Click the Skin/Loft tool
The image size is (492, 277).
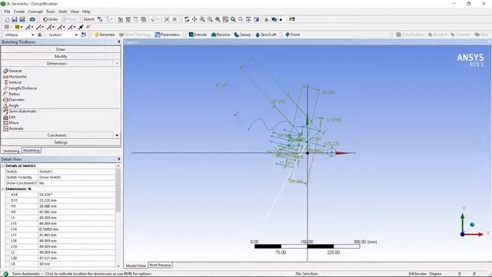click(x=266, y=35)
